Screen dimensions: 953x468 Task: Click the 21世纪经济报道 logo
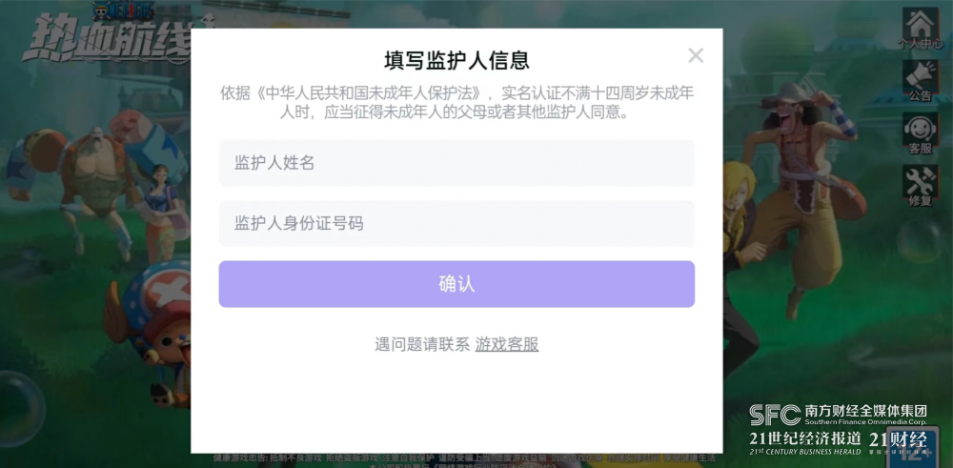pos(805,443)
